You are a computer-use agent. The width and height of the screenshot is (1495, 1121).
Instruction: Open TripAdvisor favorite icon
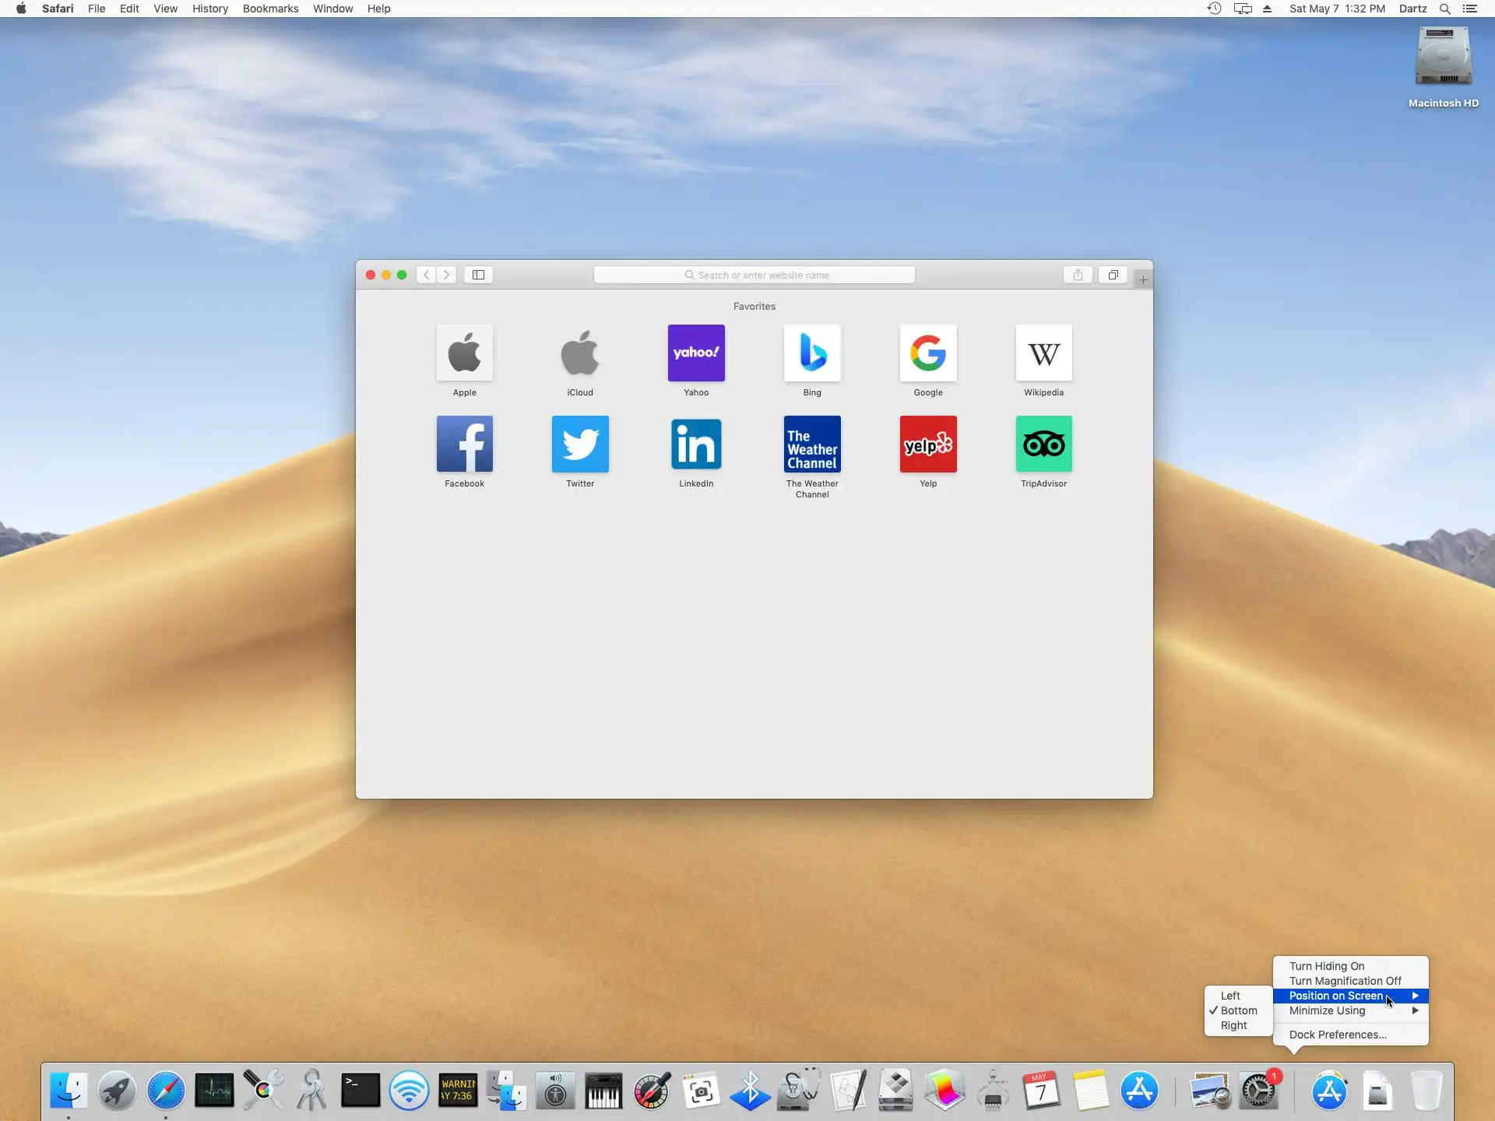(x=1043, y=445)
